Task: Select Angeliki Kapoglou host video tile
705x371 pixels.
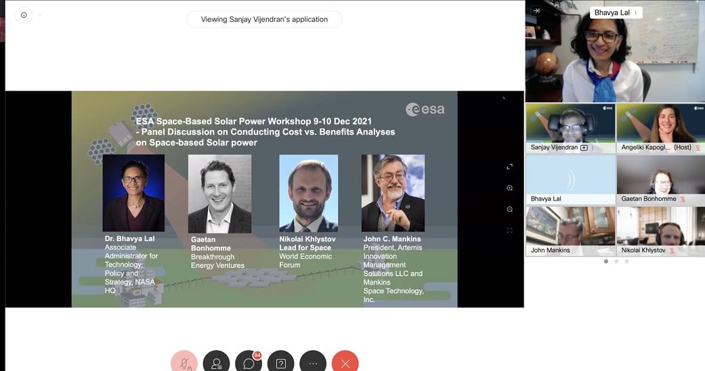Action: (660, 127)
